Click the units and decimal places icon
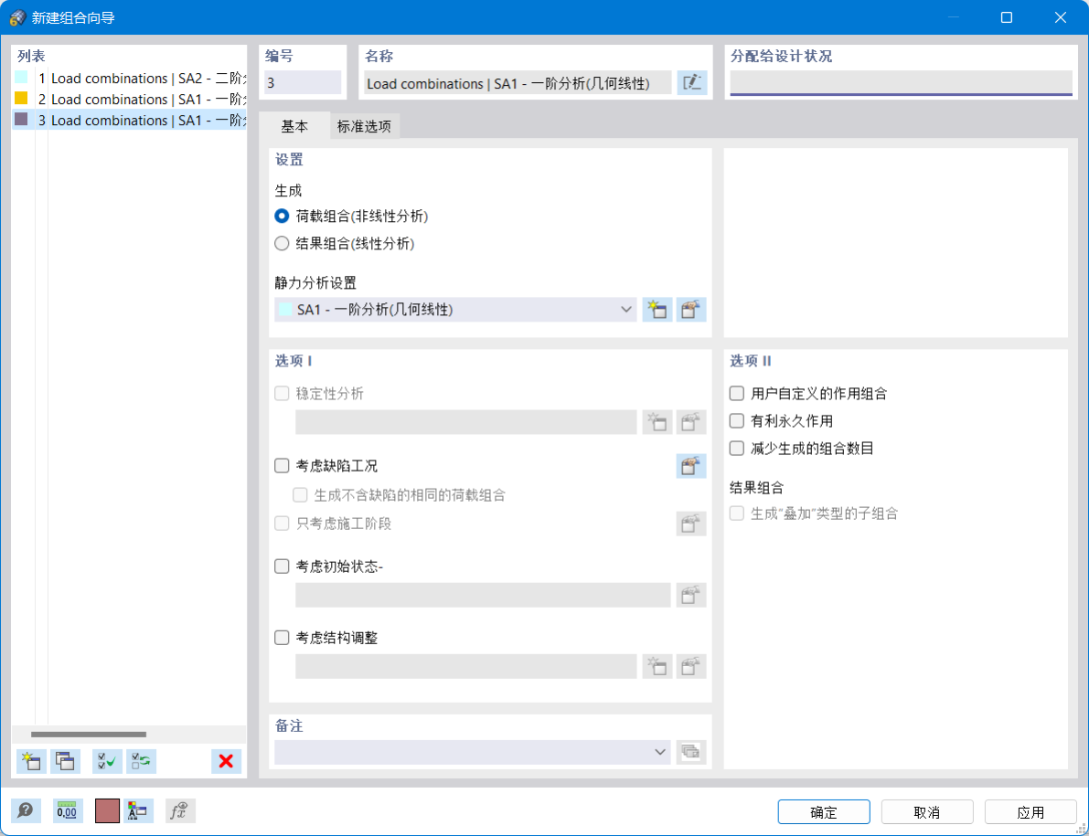This screenshot has width=1089, height=836. 67,810
